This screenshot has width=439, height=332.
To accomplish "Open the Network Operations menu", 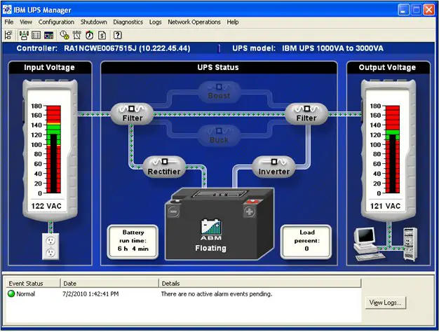I will [194, 22].
